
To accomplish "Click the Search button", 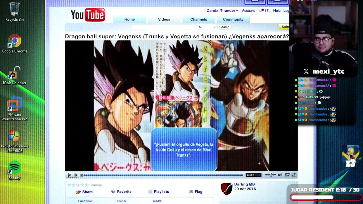I will click(x=224, y=27).
